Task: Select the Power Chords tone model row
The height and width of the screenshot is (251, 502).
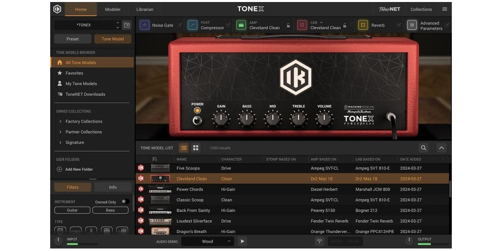Action: pos(292,189)
